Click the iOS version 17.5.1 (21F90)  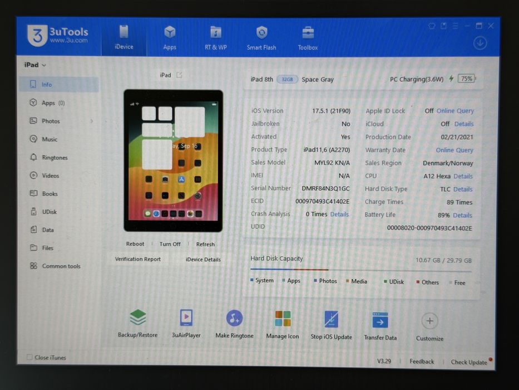coord(331,111)
